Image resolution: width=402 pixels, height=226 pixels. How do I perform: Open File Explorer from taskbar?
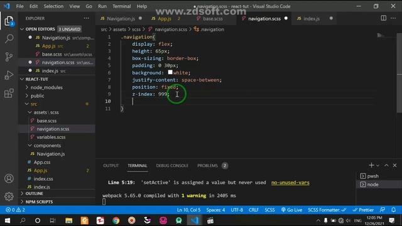pos(68,220)
